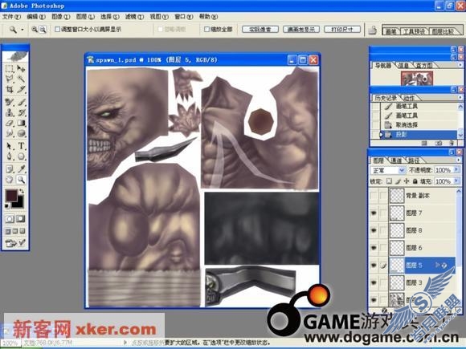
Task: Hide 图层 5 using its eye icon
Action: 374,266
